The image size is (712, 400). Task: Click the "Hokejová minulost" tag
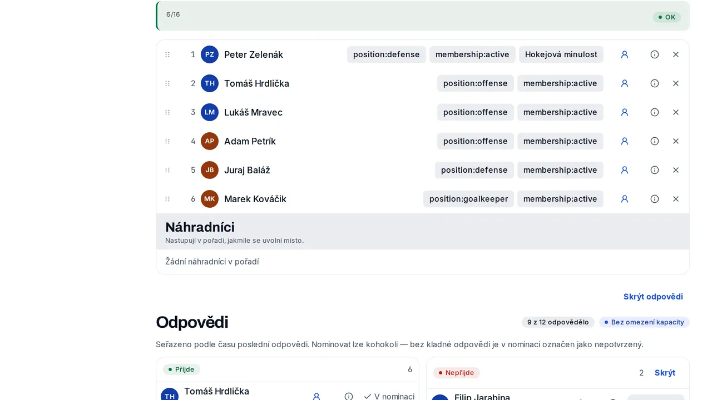pyautogui.click(x=561, y=54)
